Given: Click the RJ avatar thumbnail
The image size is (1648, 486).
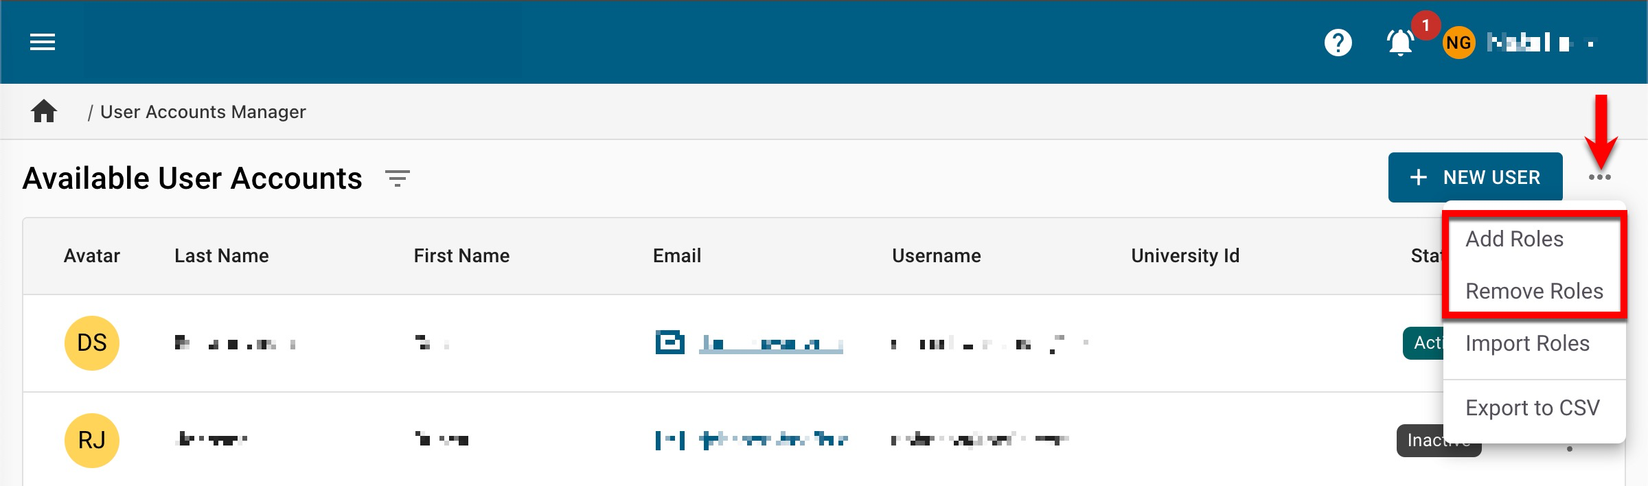Looking at the screenshot, I should click(x=92, y=440).
